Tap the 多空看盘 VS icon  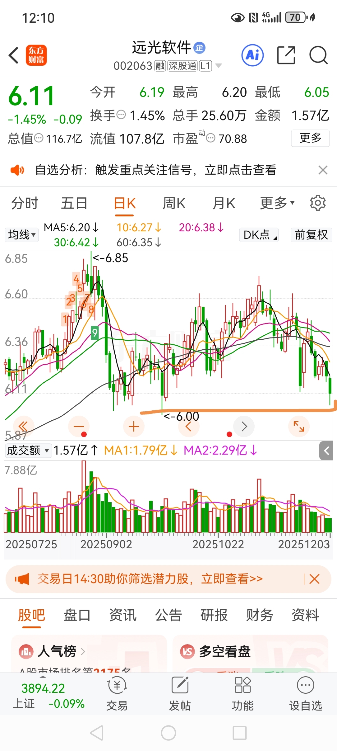187,651
